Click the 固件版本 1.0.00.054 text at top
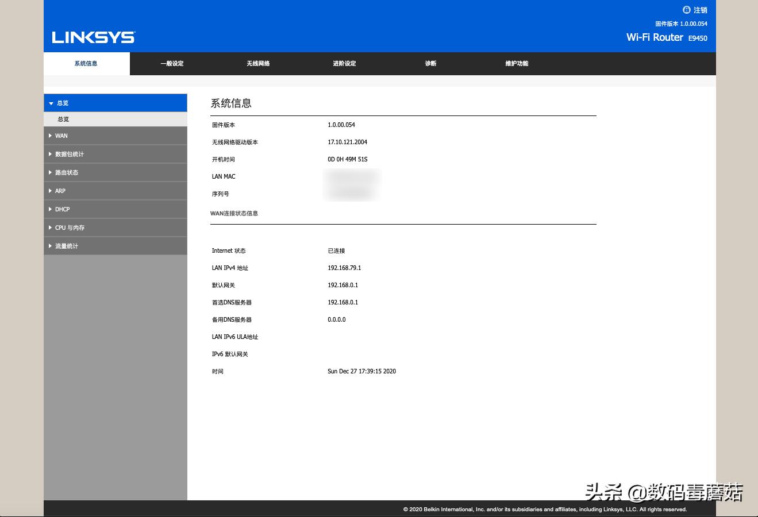This screenshot has height=517, width=758. click(x=682, y=24)
